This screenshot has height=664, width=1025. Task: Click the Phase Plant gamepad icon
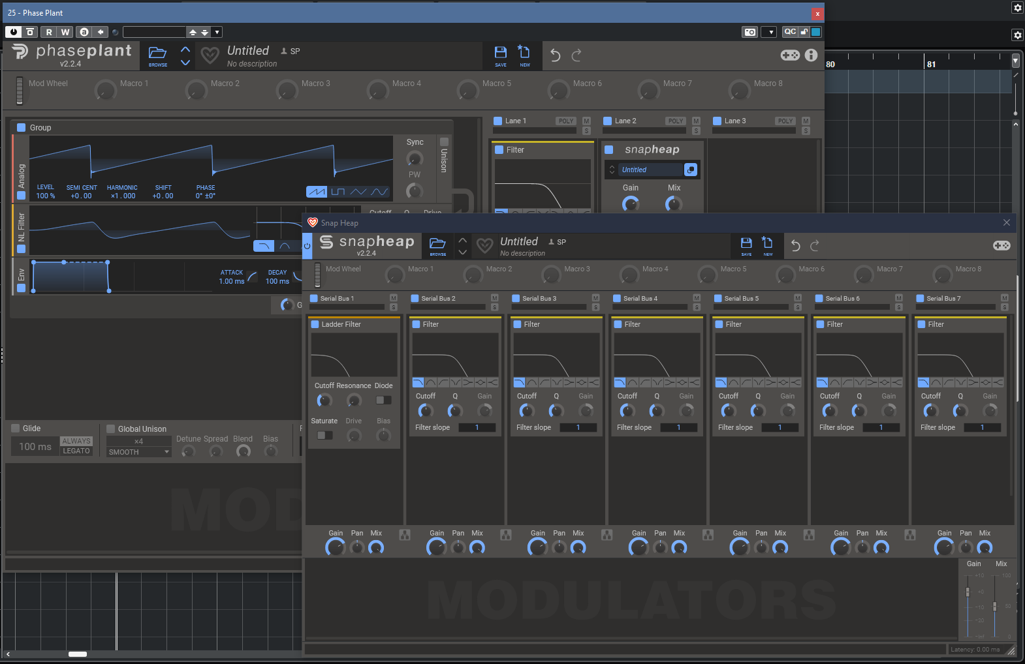point(790,55)
